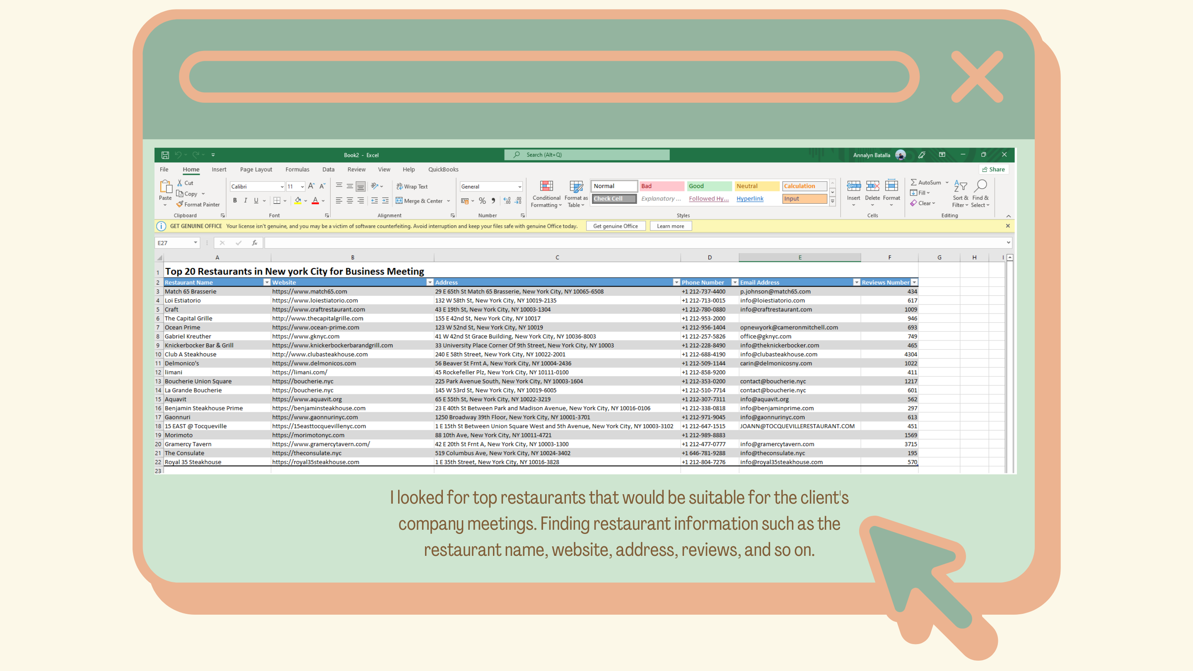Open the General number format dropdown
Screen dimensions: 1193x671
(x=519, y=186)
